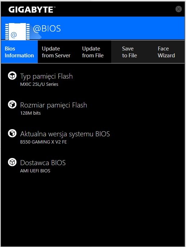Select the MXIC 25L/U Series value

(39, 84)
